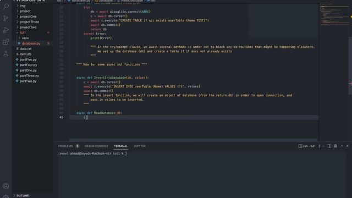Click the problems count badge showing 5
Viewport: 352px width, 198px height.
tap(78, 146)
